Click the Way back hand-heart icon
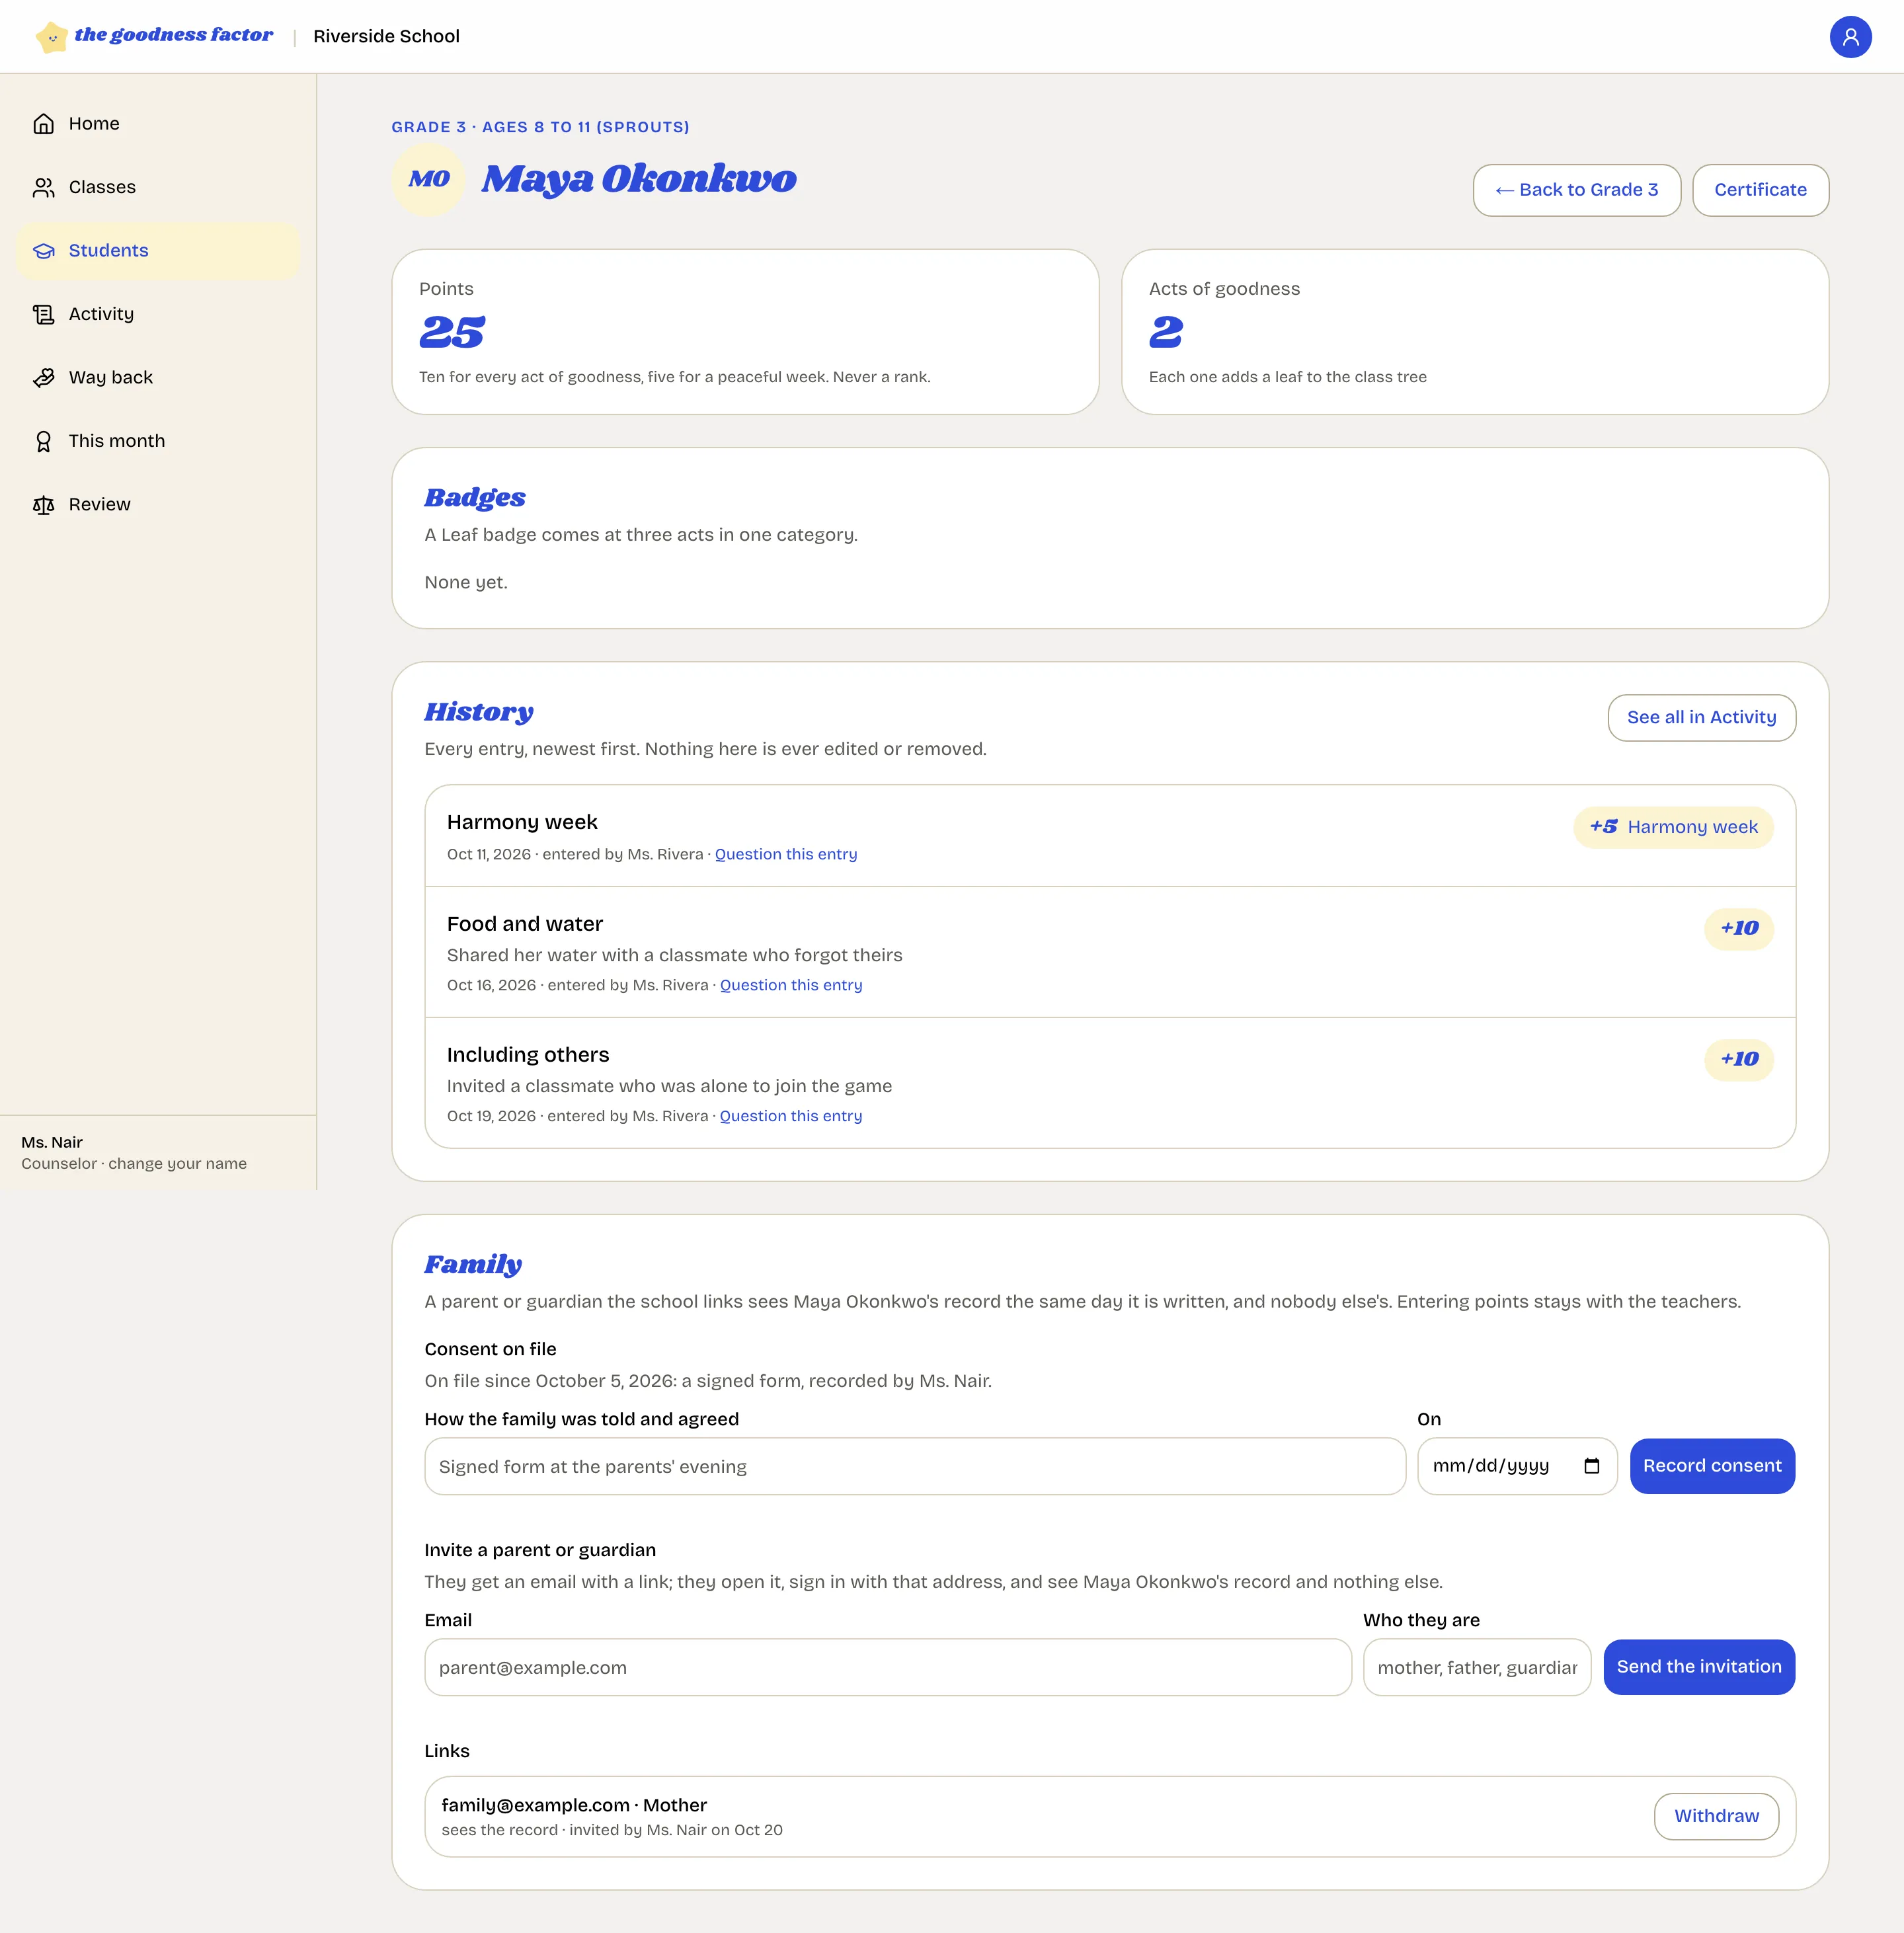1904x1933 pixels. coord(43,378)
